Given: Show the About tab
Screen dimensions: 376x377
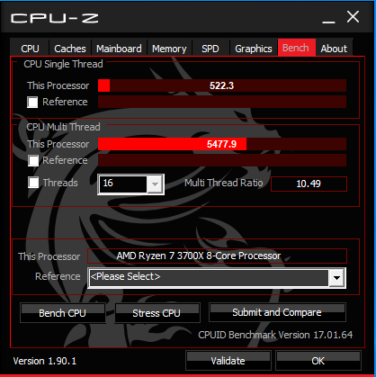Looking at the screenshot, I should click(334, 49).
